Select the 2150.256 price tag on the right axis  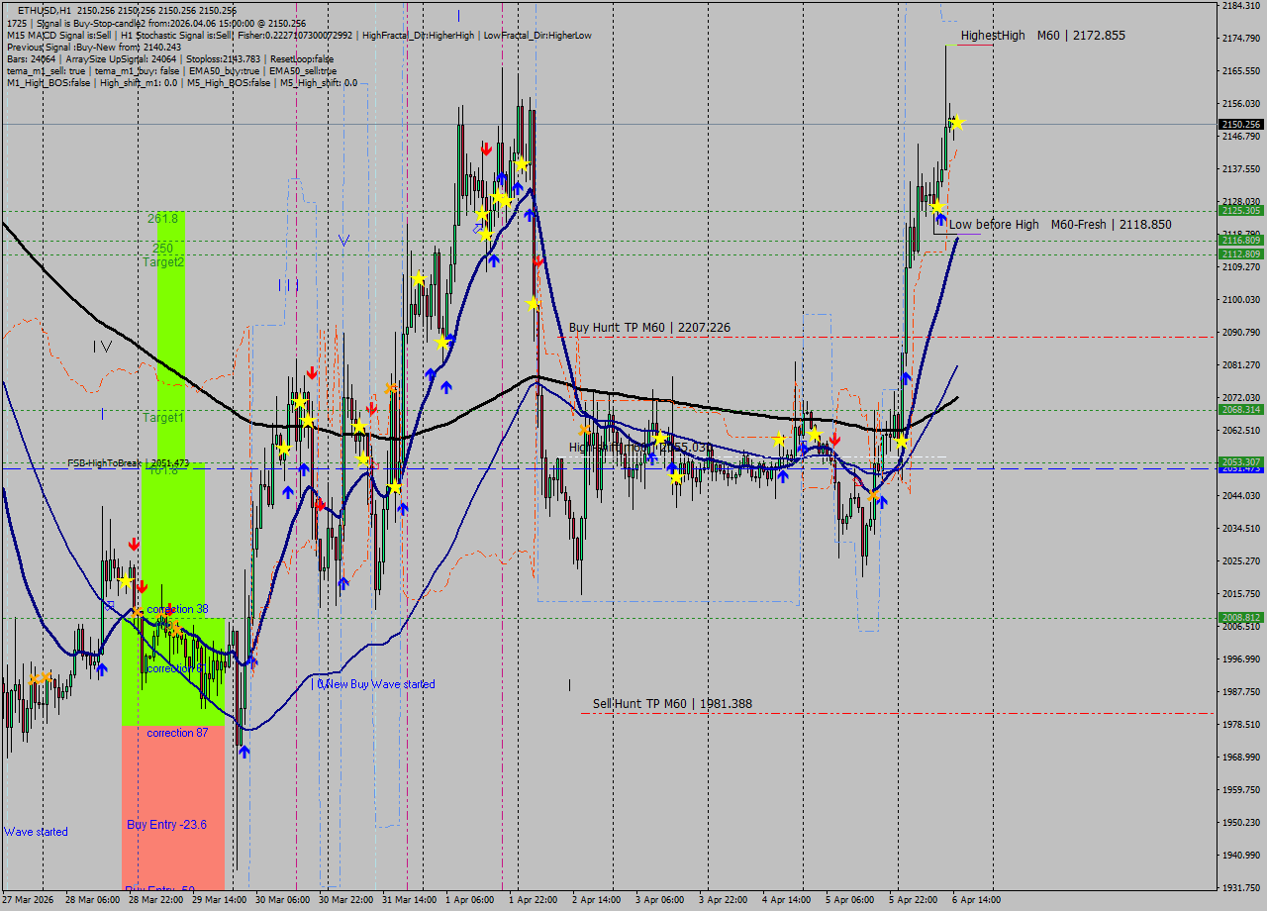pos(1239,124)
